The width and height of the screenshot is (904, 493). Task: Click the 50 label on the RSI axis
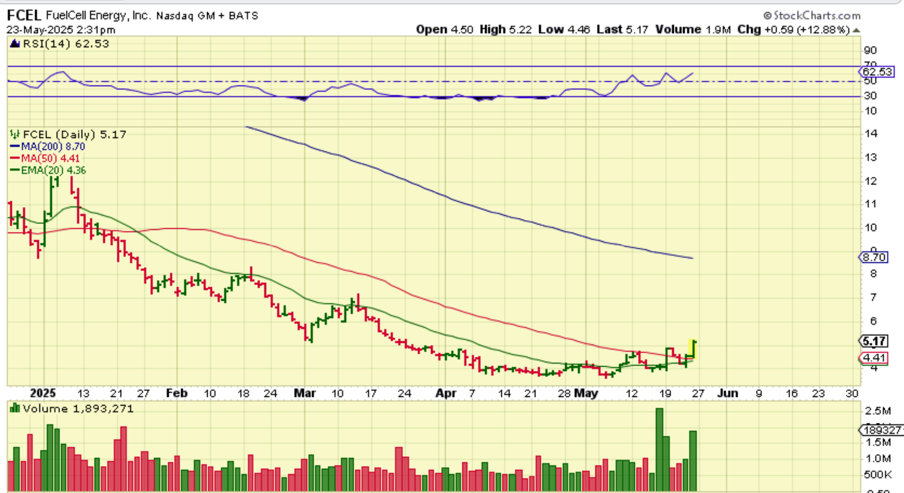point(870,81)
